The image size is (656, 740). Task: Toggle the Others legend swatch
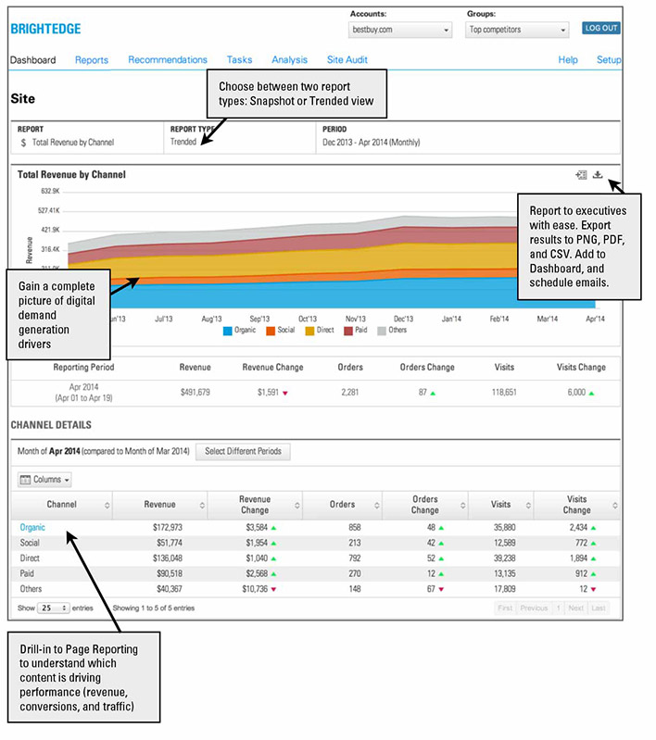[382, 331]
